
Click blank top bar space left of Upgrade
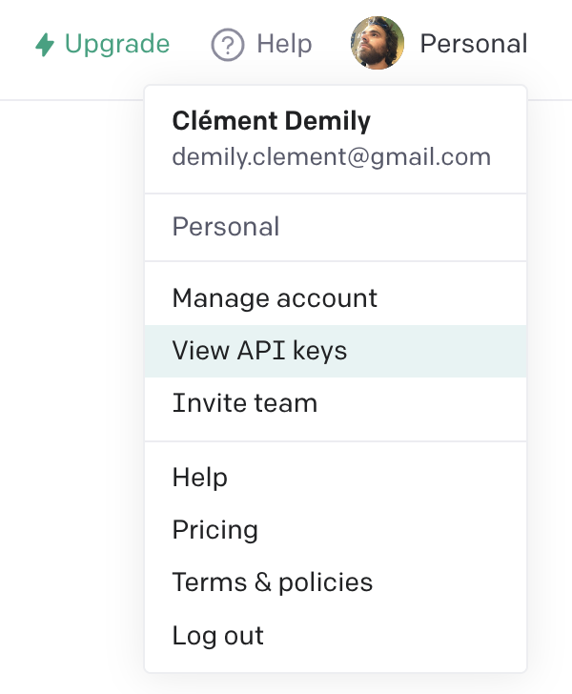(14, 44)
